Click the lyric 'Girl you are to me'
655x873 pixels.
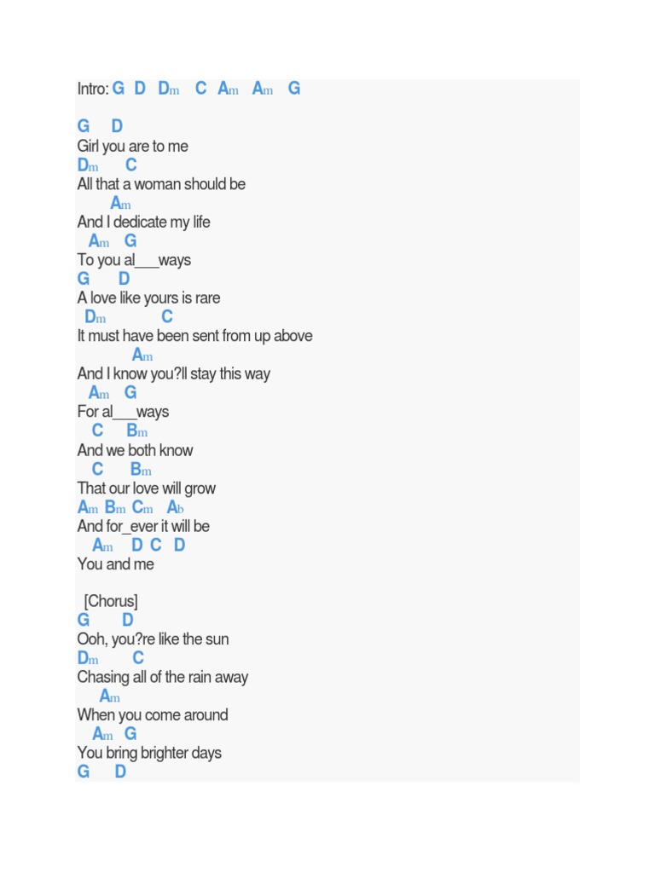(x=132, y=147)
